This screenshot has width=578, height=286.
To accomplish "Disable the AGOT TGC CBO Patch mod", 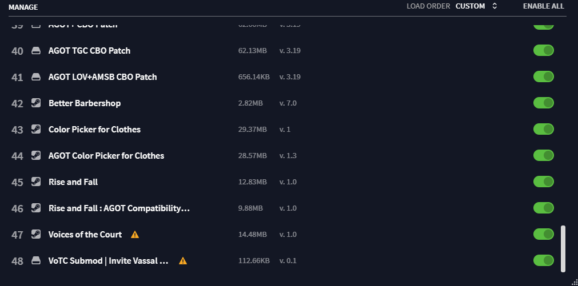I will (x=543, y=50).
